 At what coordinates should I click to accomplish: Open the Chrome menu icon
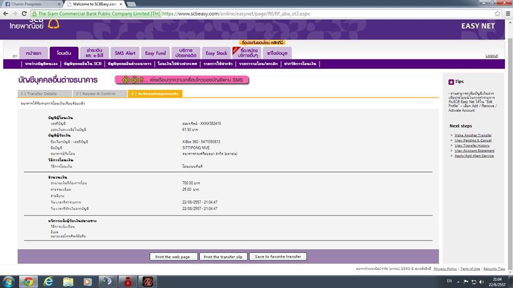pos(508,14)
